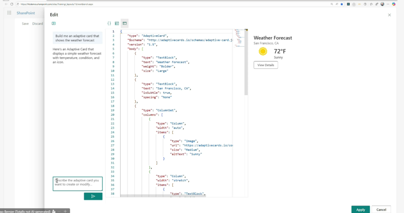Click Discard in the SharePoint command bar

point(37,24)
